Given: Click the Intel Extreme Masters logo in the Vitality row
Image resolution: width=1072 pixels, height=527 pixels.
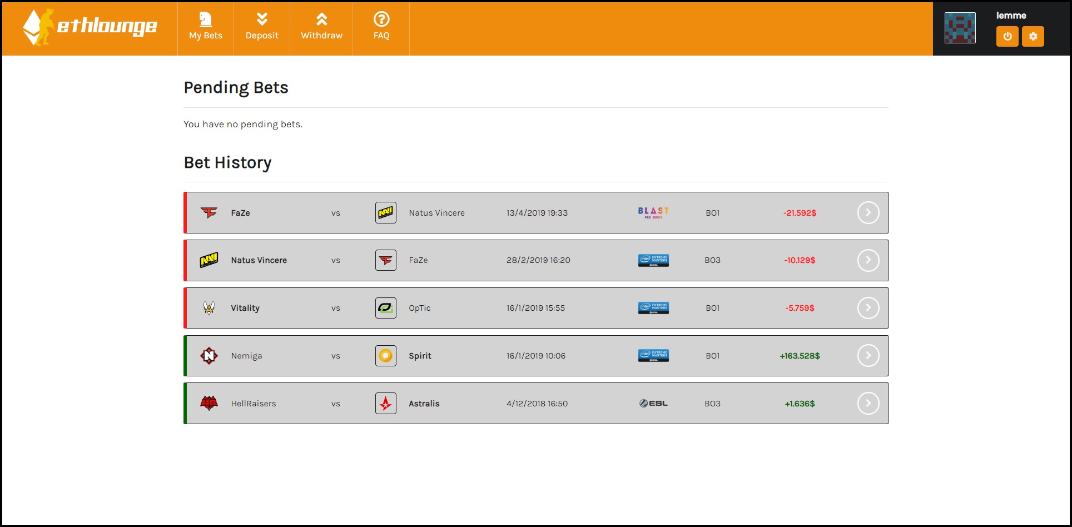Looking at the screenshot, I should coord(653,308).
